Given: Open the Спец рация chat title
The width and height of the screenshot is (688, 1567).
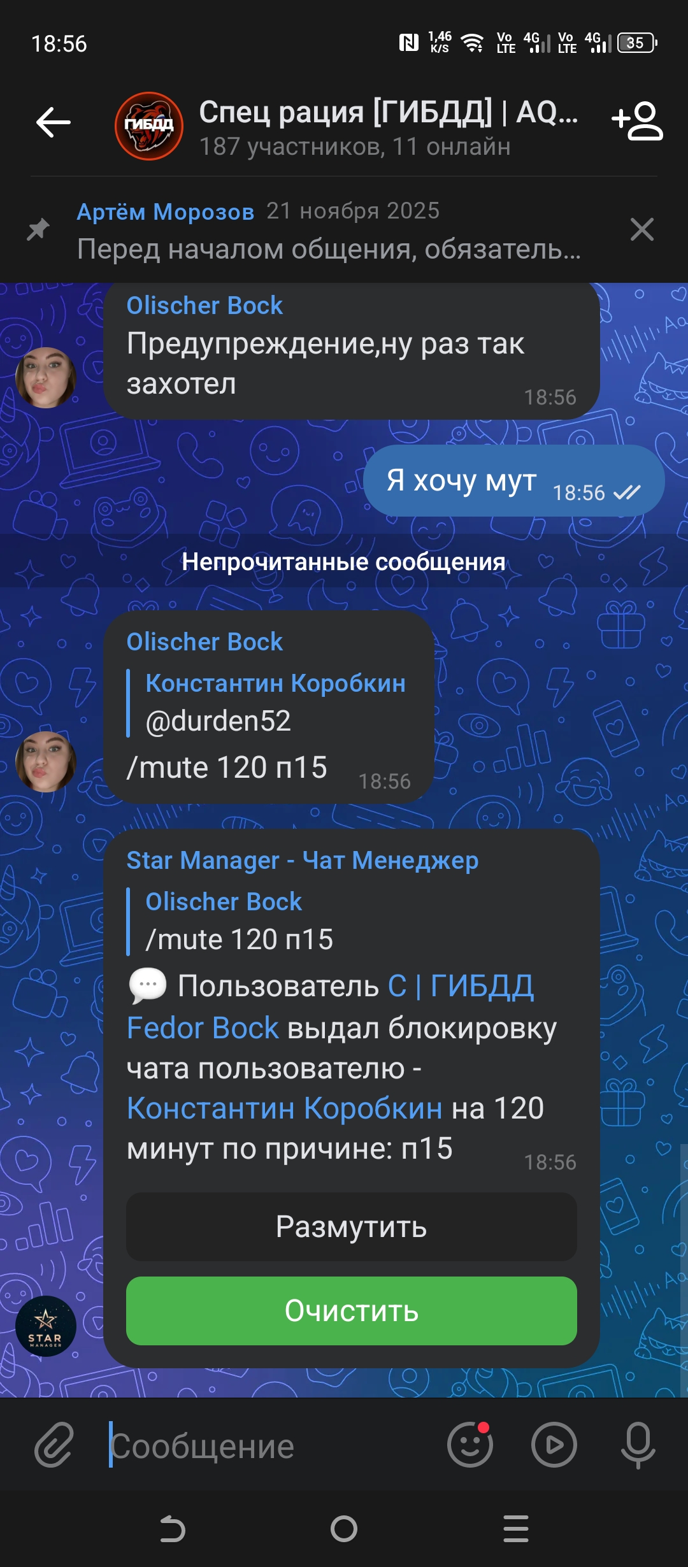Looking at the screenshot, I should [x=389, y=112].
